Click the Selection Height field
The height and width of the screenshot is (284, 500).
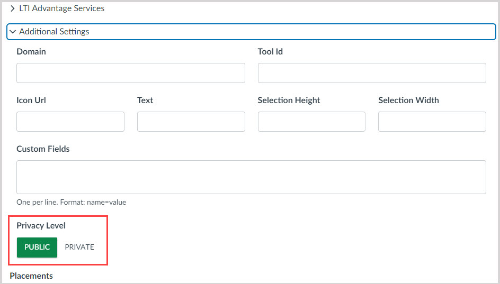coord(311,122)
